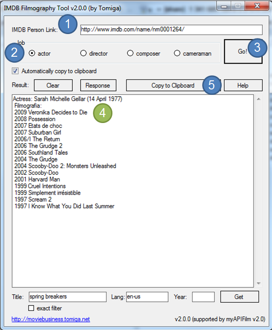The image size is (272, 330).
Task: Open the moviebusiness.tomiga.net link
Action: click(51, 319)
